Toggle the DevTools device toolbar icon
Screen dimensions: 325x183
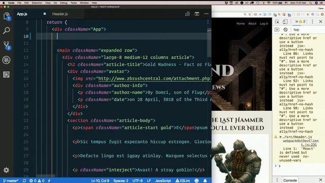(x=285, y=21)
